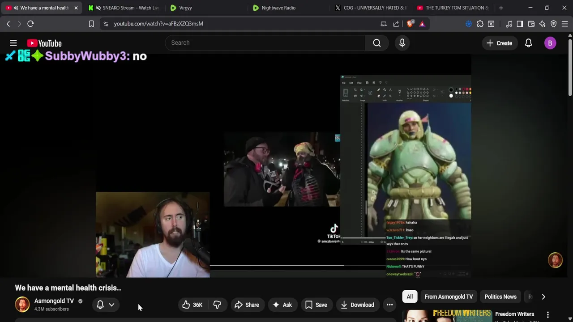Open Freedom Writers recommended thumbnail
Image resolution: width=573 pixels, height=322 pixels.
tap(447, 316)
